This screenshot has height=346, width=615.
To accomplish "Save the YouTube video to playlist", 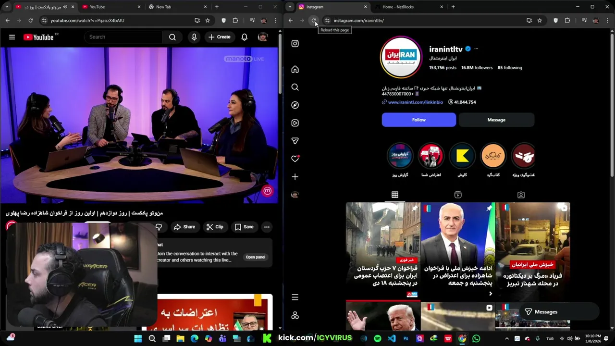I will 244,227.
